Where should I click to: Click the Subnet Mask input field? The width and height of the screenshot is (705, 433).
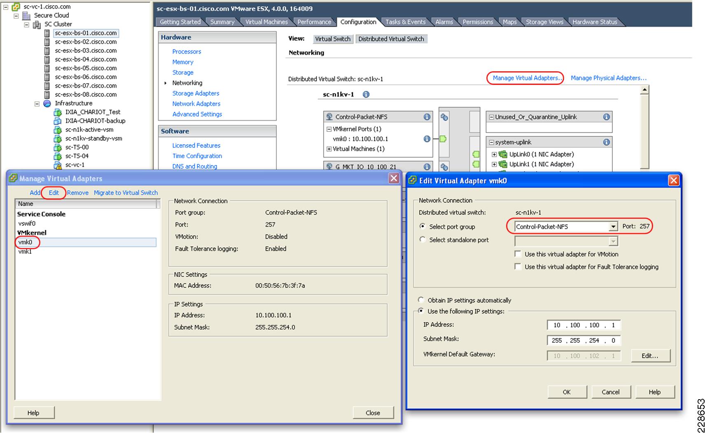584,340
